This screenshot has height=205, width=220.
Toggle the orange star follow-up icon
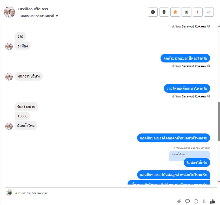coord(175,12)
